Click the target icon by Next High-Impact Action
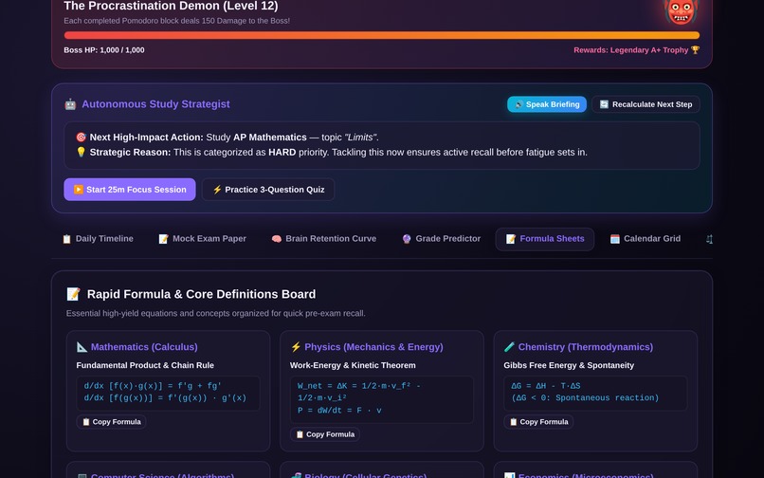764x478 pixels. [81, 138]
